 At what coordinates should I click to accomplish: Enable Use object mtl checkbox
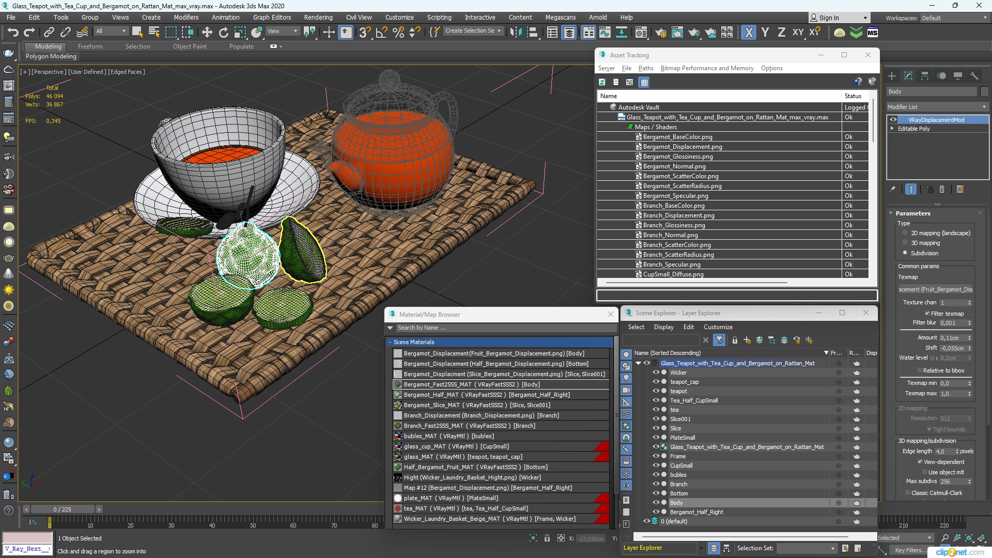(925, 472)
